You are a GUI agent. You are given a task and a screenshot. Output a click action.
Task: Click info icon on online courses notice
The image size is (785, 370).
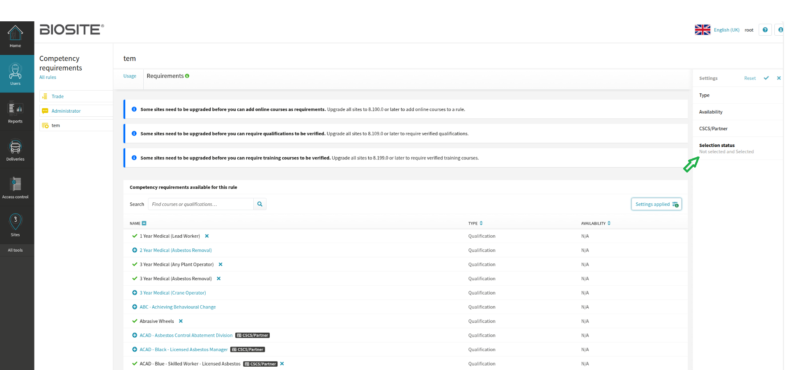[134, 109]
